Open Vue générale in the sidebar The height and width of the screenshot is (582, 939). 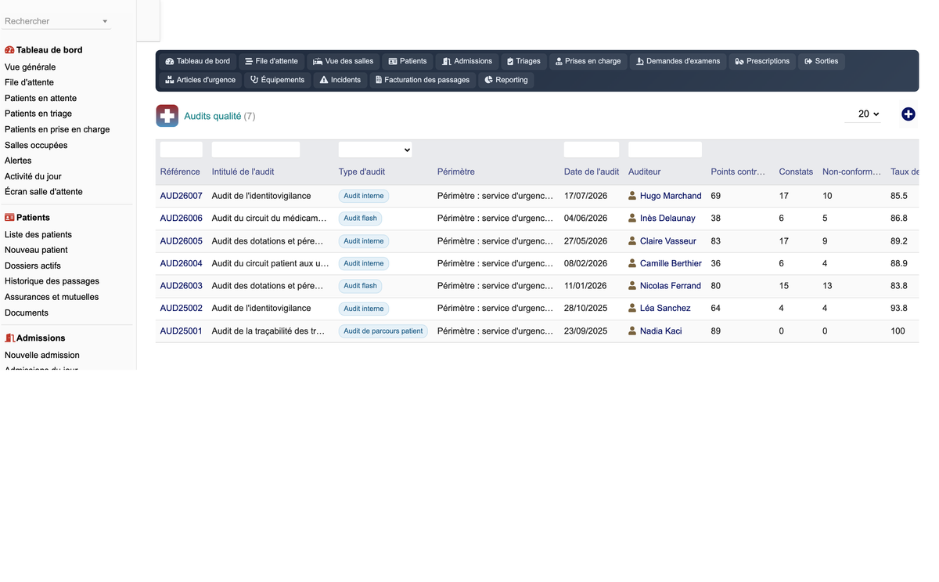click(30, 67)
